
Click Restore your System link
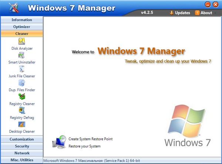[84, 146]
